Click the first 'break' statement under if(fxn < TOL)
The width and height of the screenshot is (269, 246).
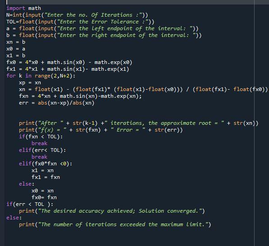[39, 143]
